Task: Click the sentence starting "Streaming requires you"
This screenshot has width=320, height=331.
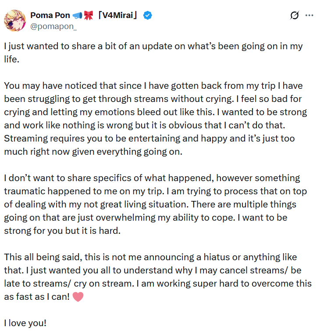Action: (149, 145)
